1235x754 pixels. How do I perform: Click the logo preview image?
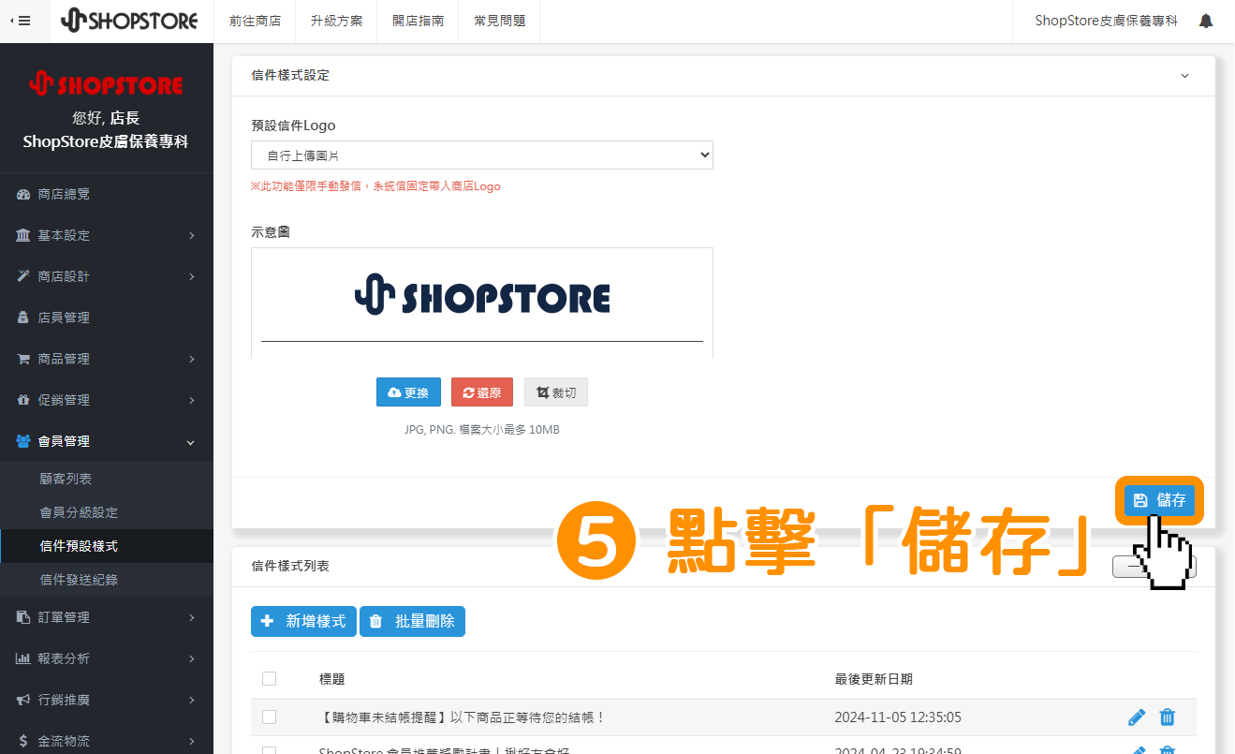tap(481, 299)
